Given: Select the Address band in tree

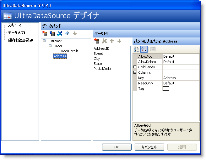Looking at the screenshot, I should [x=60, y=56].
